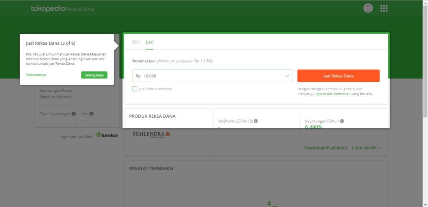The image size is (428, 207).
Task: Open the apps grid menu icon
Action: click(384, 8)
